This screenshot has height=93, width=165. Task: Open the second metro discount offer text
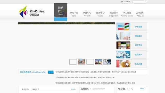[x=85, y=78]
